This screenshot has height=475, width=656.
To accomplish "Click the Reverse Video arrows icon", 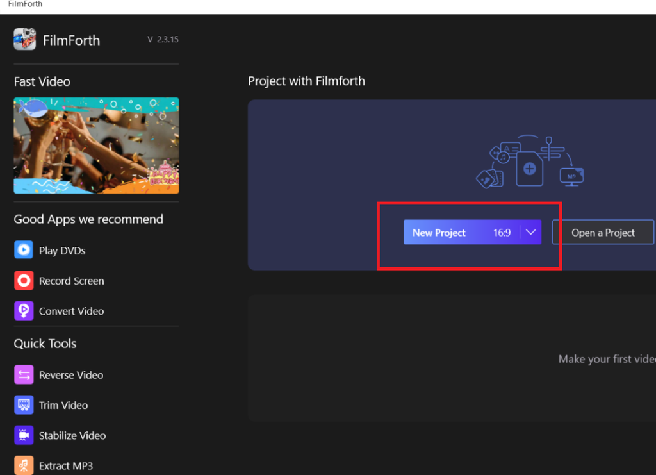I will [24, 375].
